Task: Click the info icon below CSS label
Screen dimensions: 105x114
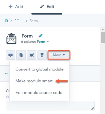Action: point(7,97)
